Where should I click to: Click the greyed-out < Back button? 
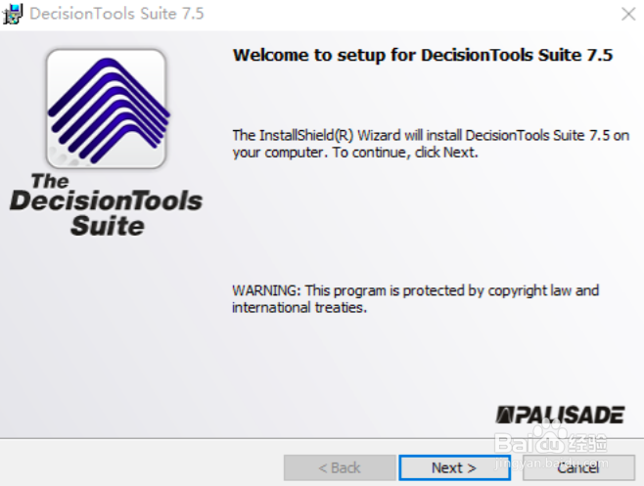click(x=340, y=467)
